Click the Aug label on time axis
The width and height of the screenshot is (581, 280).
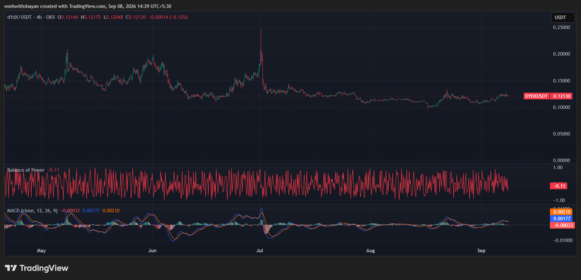tap(371, 251)
